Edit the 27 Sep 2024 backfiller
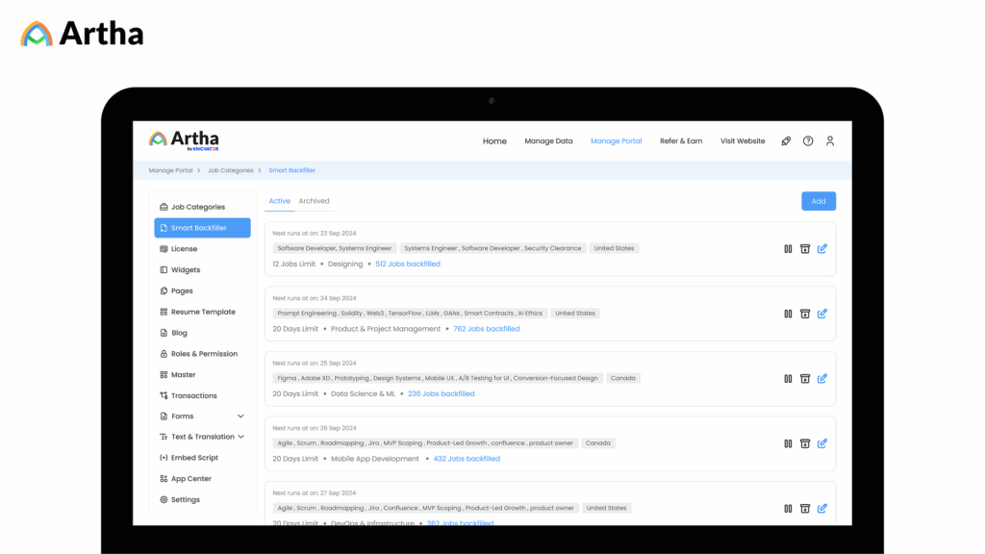Viewport: 985px width, 554px height. click(x=822, y=508)
